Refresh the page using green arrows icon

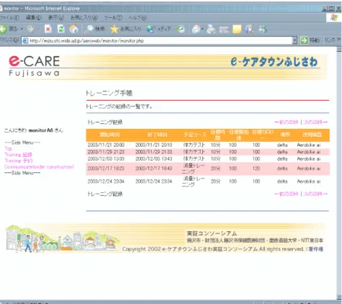click(x=61, y=30)
